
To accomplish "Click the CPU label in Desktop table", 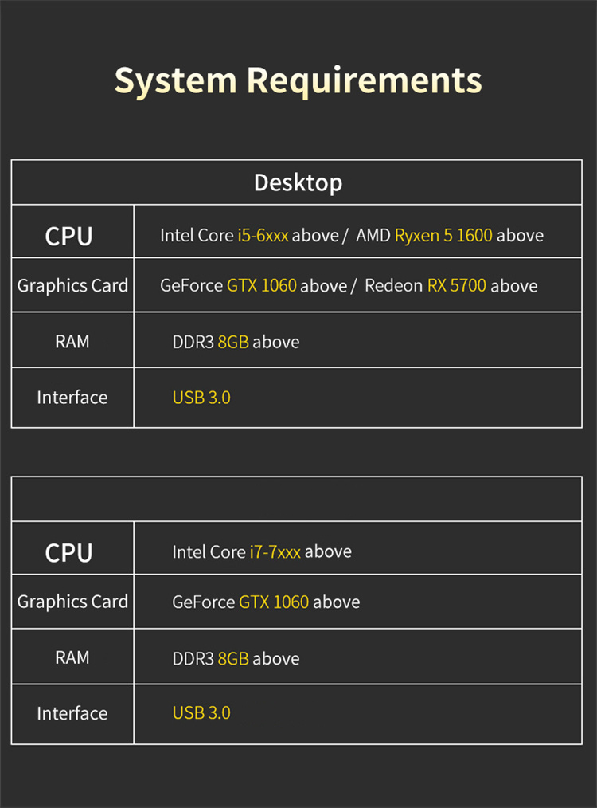I will [69, 236].
